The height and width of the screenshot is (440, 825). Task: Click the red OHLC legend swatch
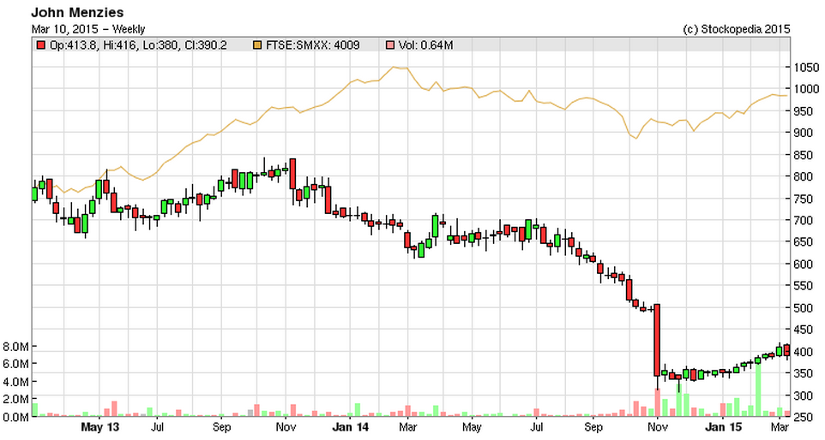point(40,45)
